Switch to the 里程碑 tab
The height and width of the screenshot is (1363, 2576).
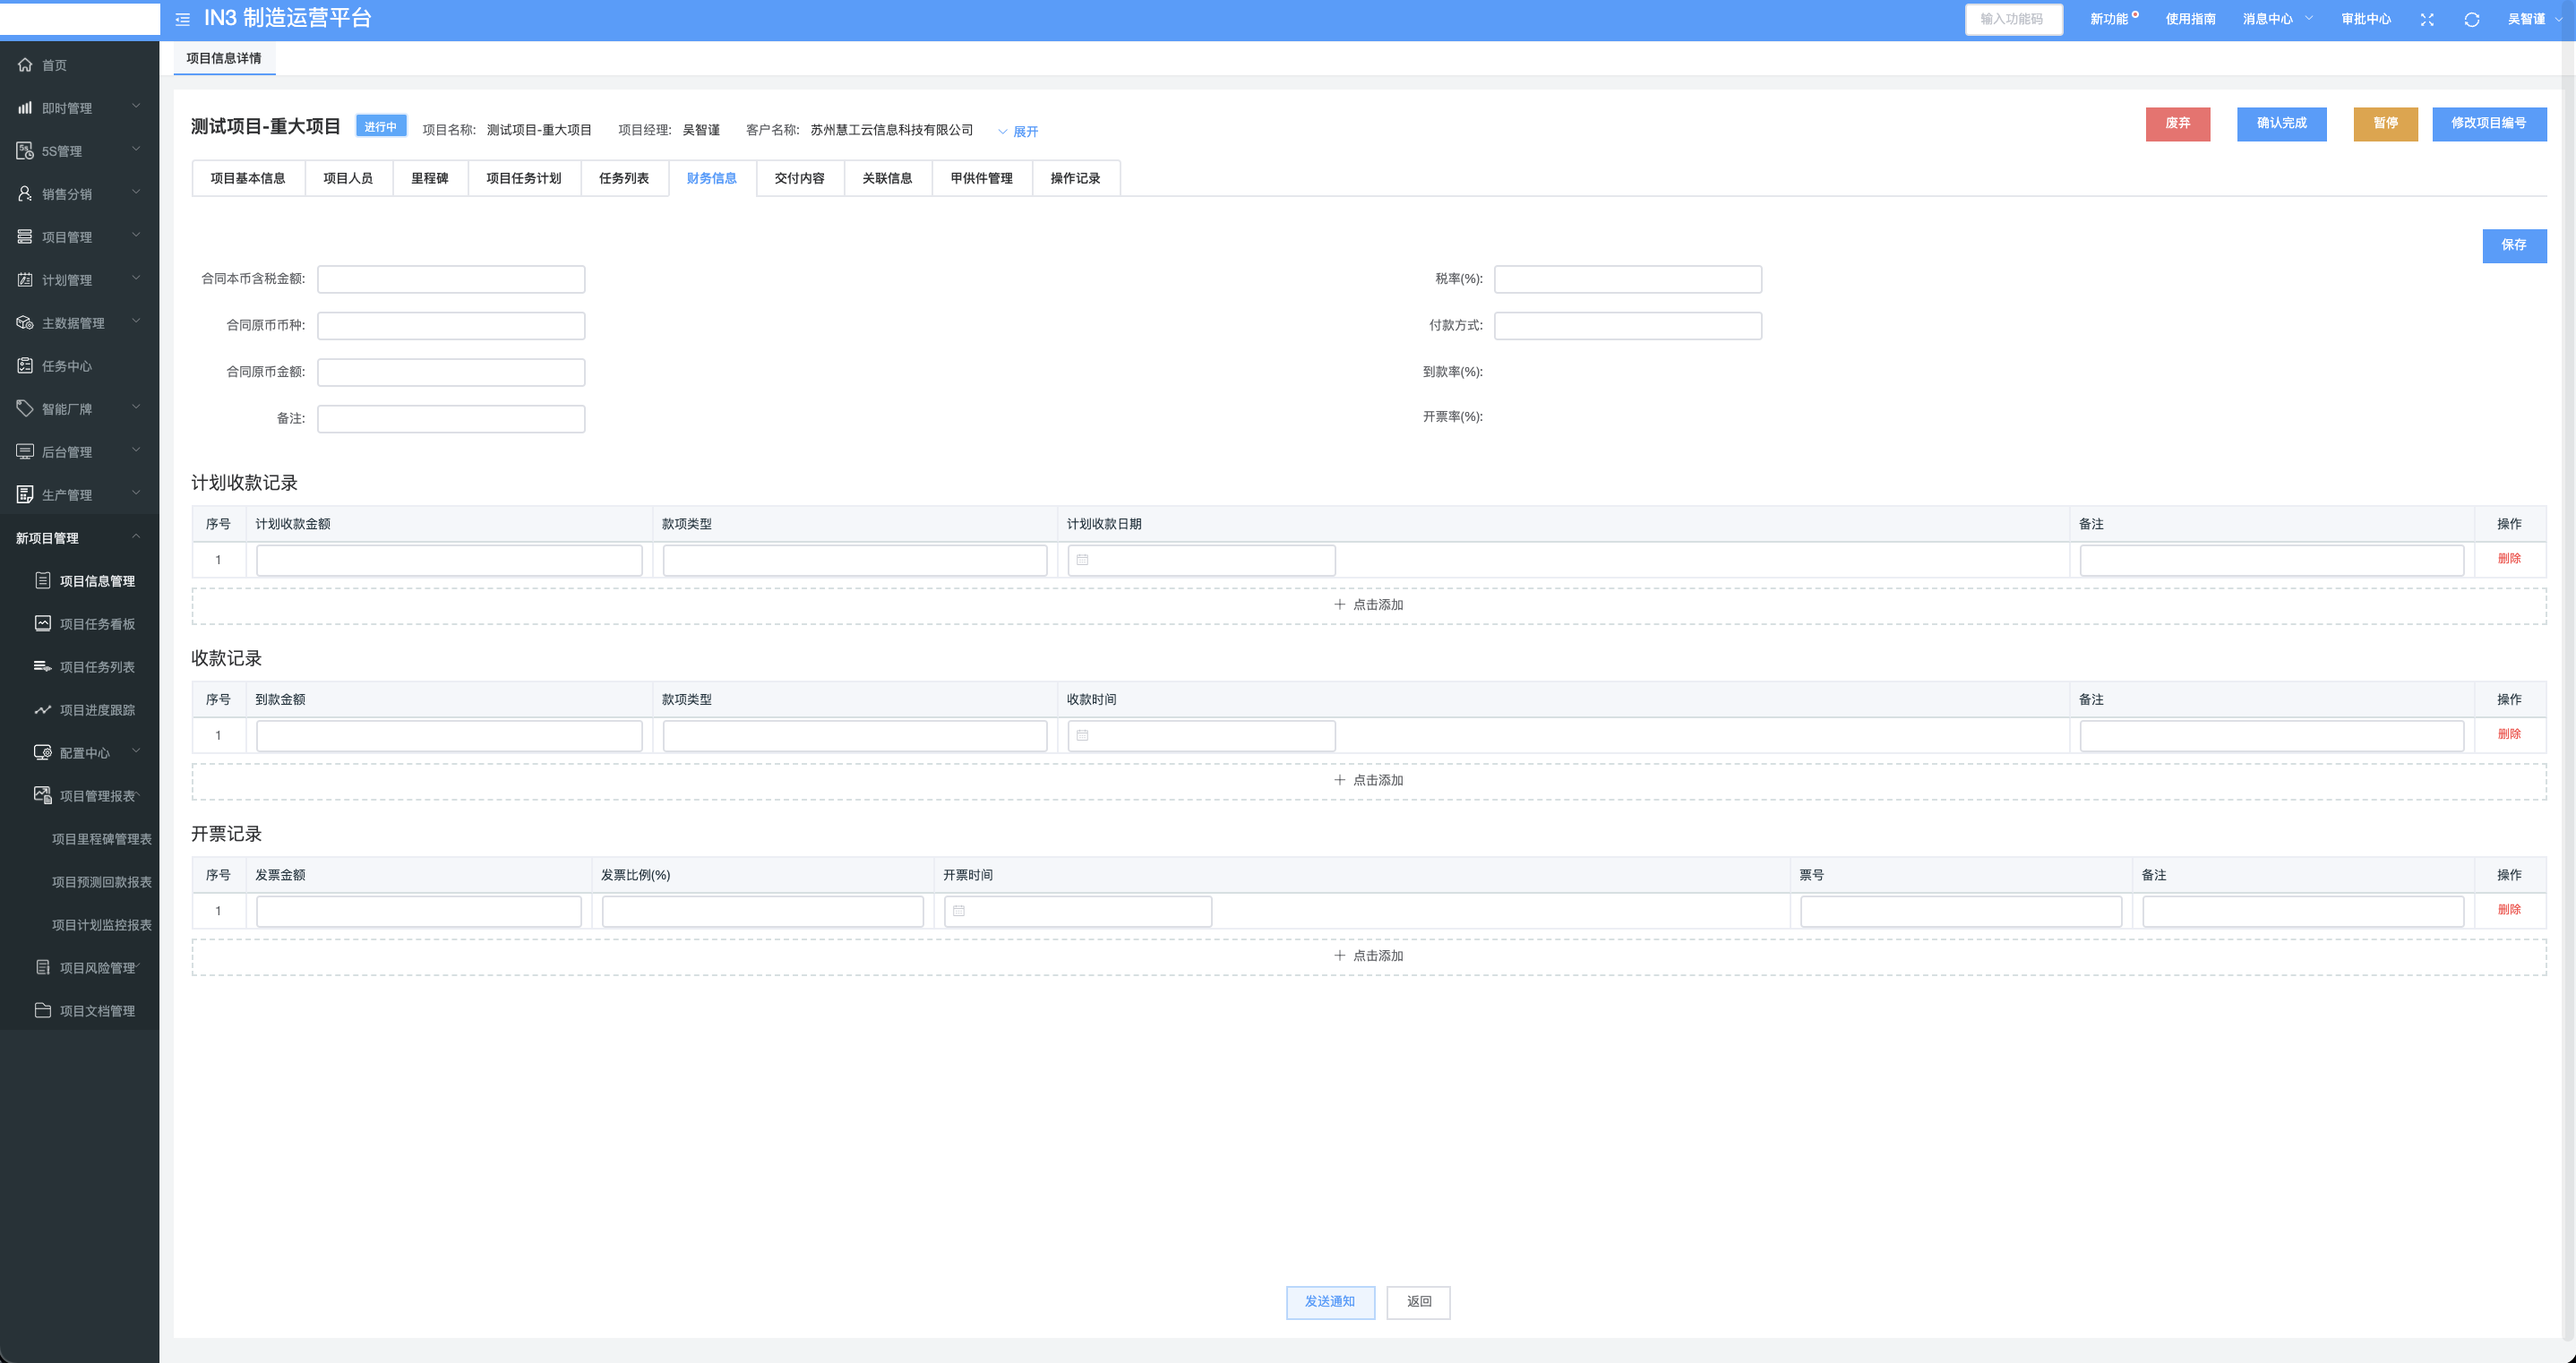(429, 178)
